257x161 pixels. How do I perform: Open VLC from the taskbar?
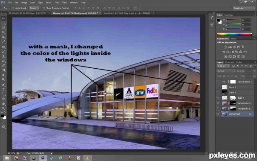[x=87, y=158]
